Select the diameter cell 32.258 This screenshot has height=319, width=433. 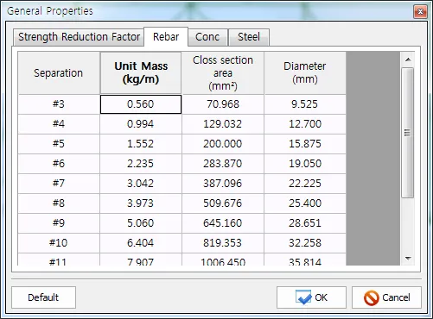(x=305, y=243)
